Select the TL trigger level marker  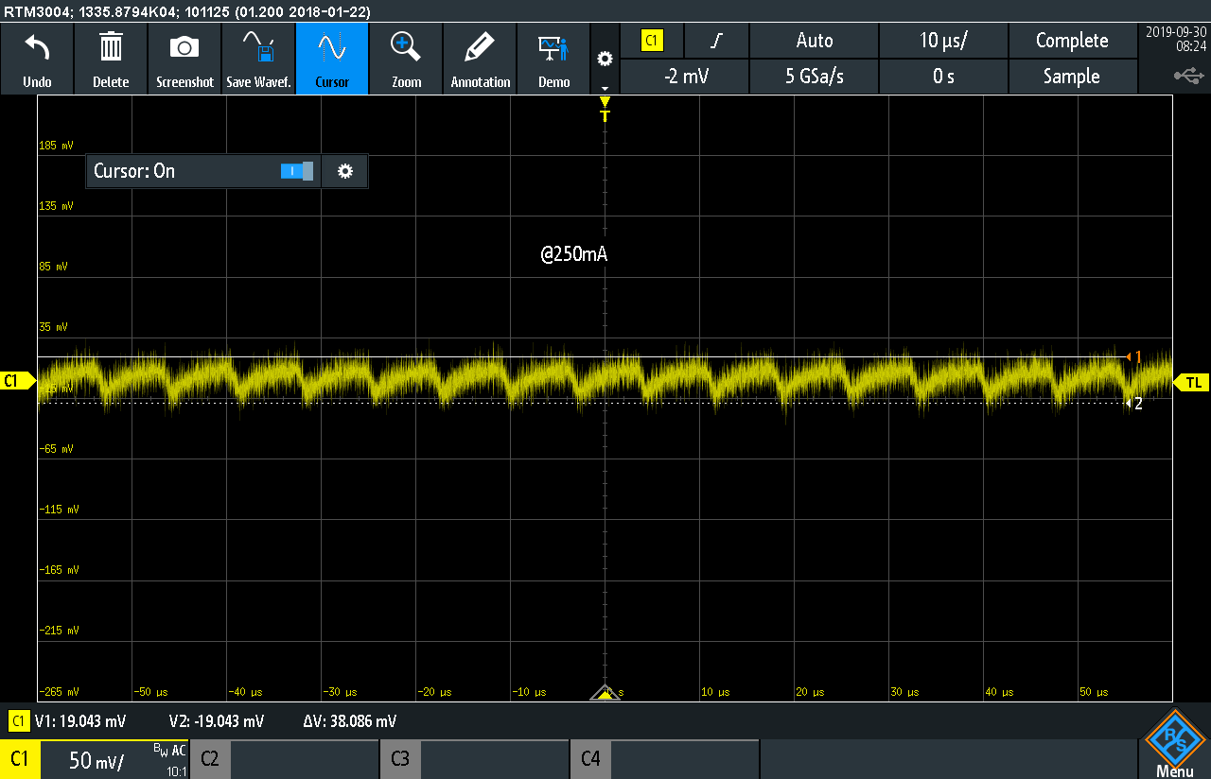[1192, 382]
